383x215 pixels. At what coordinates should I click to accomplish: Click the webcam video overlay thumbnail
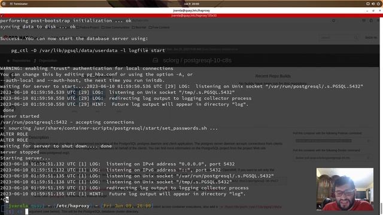[345, 189]
